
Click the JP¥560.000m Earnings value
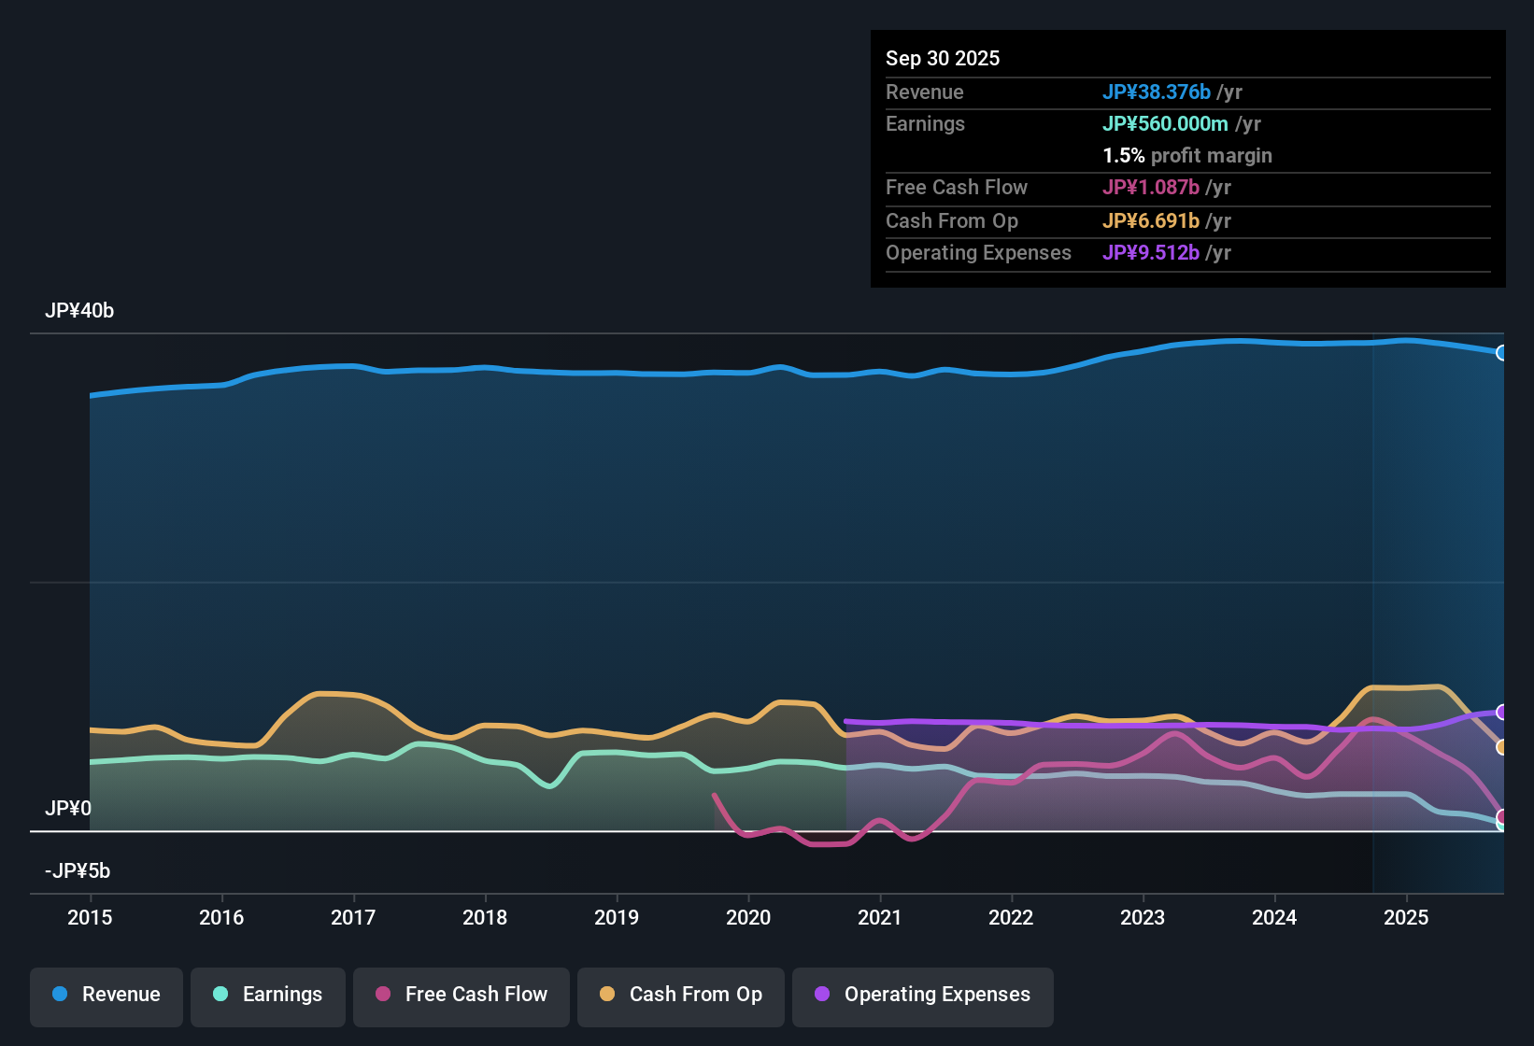click(1165, 123)
